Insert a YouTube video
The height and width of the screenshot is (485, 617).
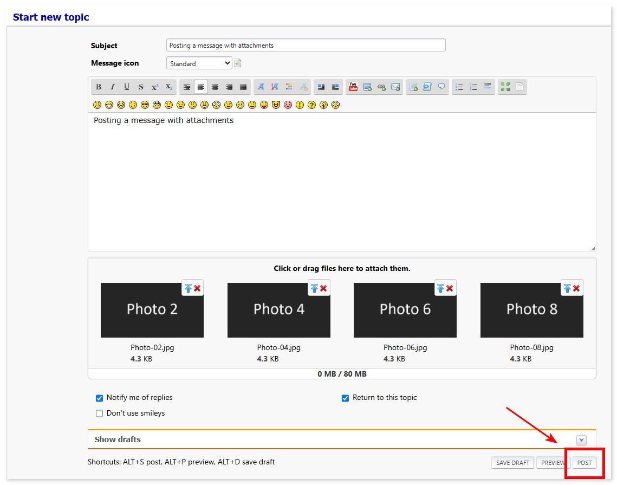coord(353,87)
